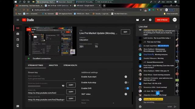Screen dimensions: 195x109
Task: Open the YouTube Studio hamburger menu
Action: [18, 20]
